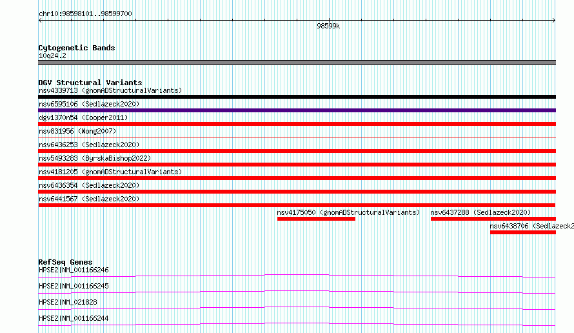Select the red nsv6437288 variant bar

coord(493,219)
